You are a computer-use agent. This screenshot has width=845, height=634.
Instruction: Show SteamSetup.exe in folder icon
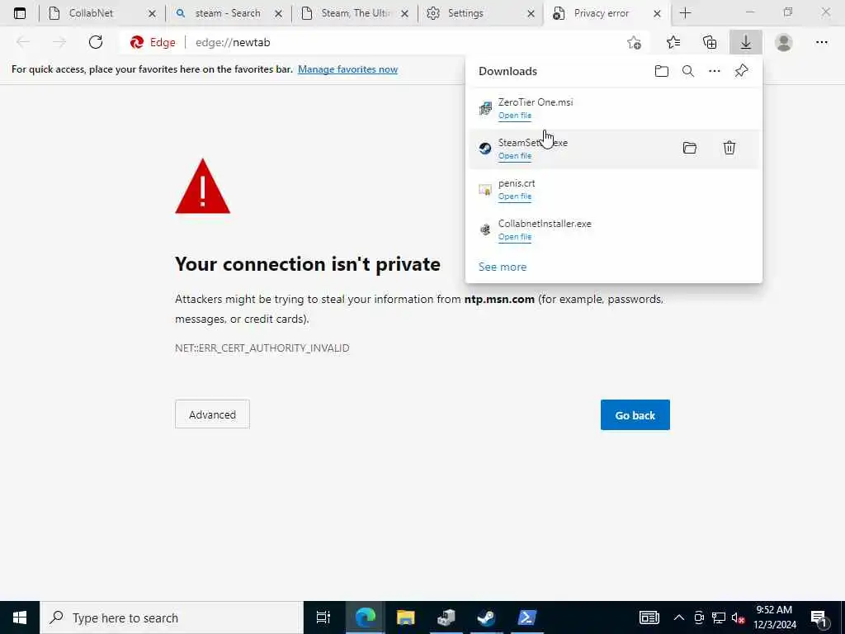(x=690, y=148)
